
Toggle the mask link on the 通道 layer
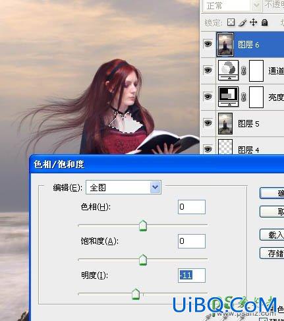pyautogui.click(x=244, y=71)
